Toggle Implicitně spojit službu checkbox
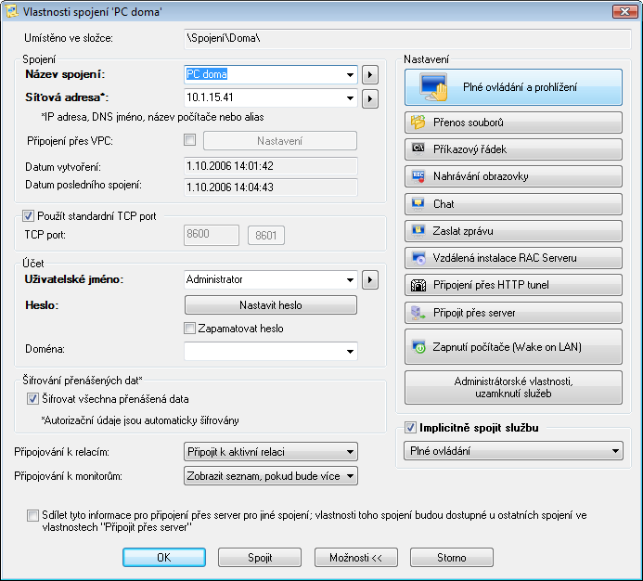This screenshot has width=643, height=581. pyautogui.click(x=410, y=428)
